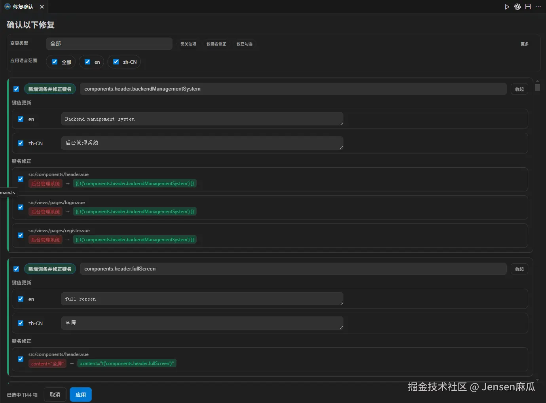546x403 pixels.
Task: Click the red 后台管理系统 snippet under login.vue
Action: pyautogui.click(x=45, y=212)
